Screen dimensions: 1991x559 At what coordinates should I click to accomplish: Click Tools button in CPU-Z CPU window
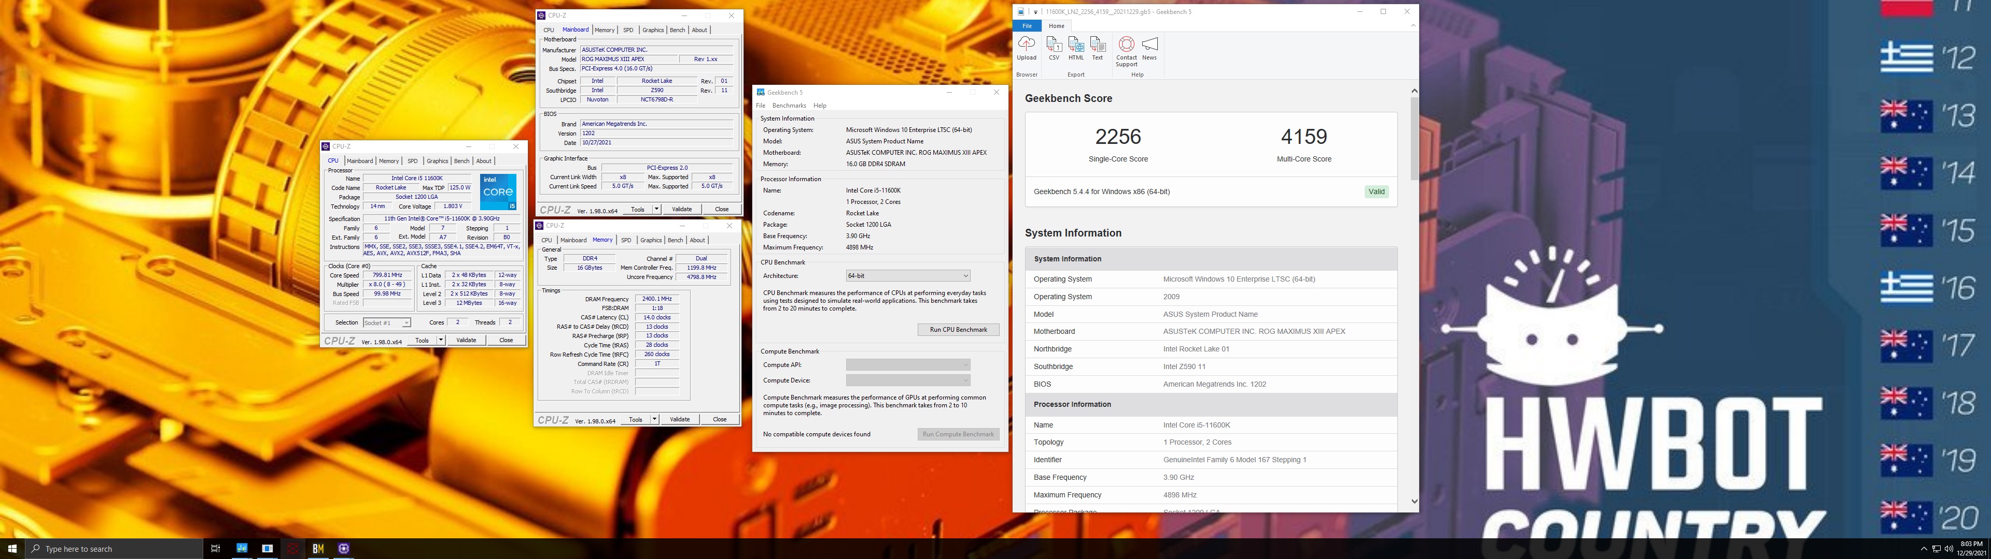[422, 341]
